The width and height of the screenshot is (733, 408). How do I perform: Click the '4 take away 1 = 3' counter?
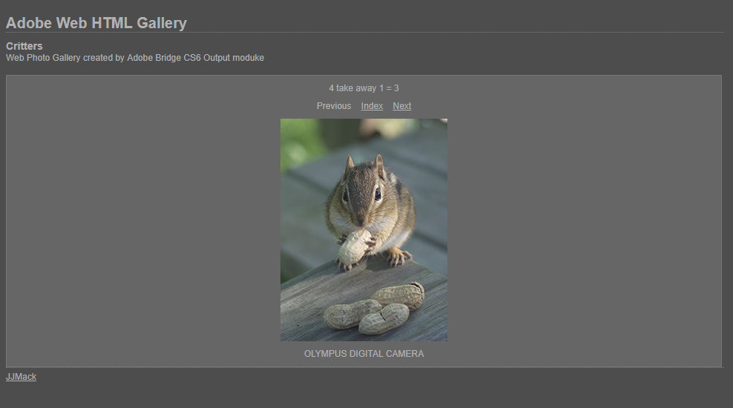[x=364, y=88]
